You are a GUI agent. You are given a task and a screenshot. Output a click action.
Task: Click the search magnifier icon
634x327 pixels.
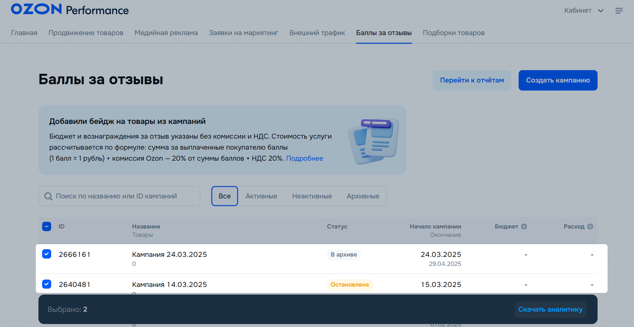click(x=48, y=196)
